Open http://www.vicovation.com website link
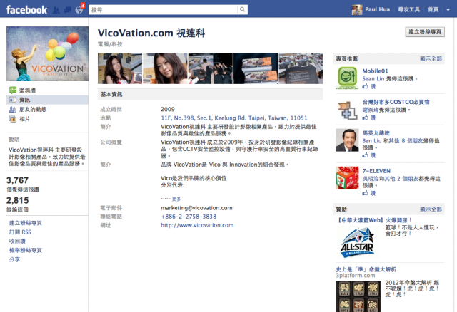This screenshot has height=312, width=457. click(x=197, y=225)
